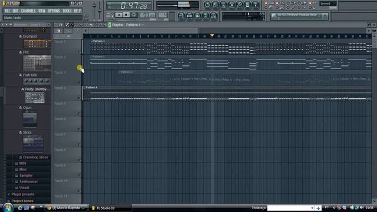Click the tempo display showing 93

point(148,15)
